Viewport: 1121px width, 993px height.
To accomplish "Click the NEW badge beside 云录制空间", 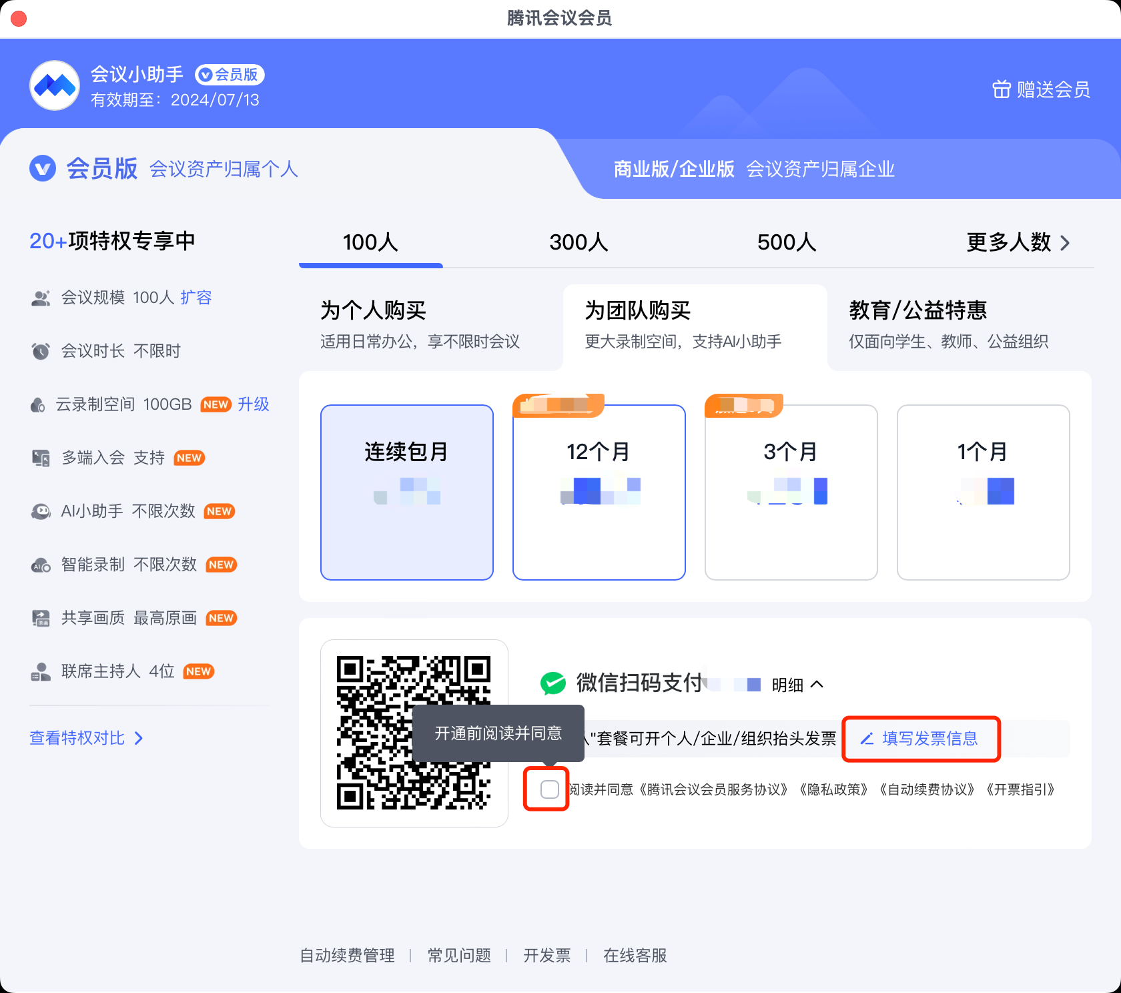I will [x=216, y=404].
